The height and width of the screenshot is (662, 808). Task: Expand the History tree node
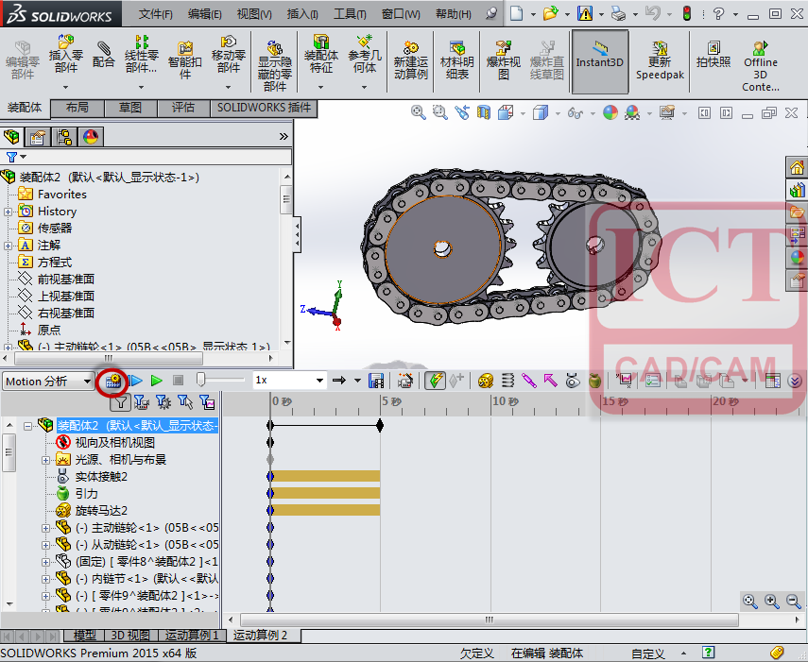click(x=8, y=212)
